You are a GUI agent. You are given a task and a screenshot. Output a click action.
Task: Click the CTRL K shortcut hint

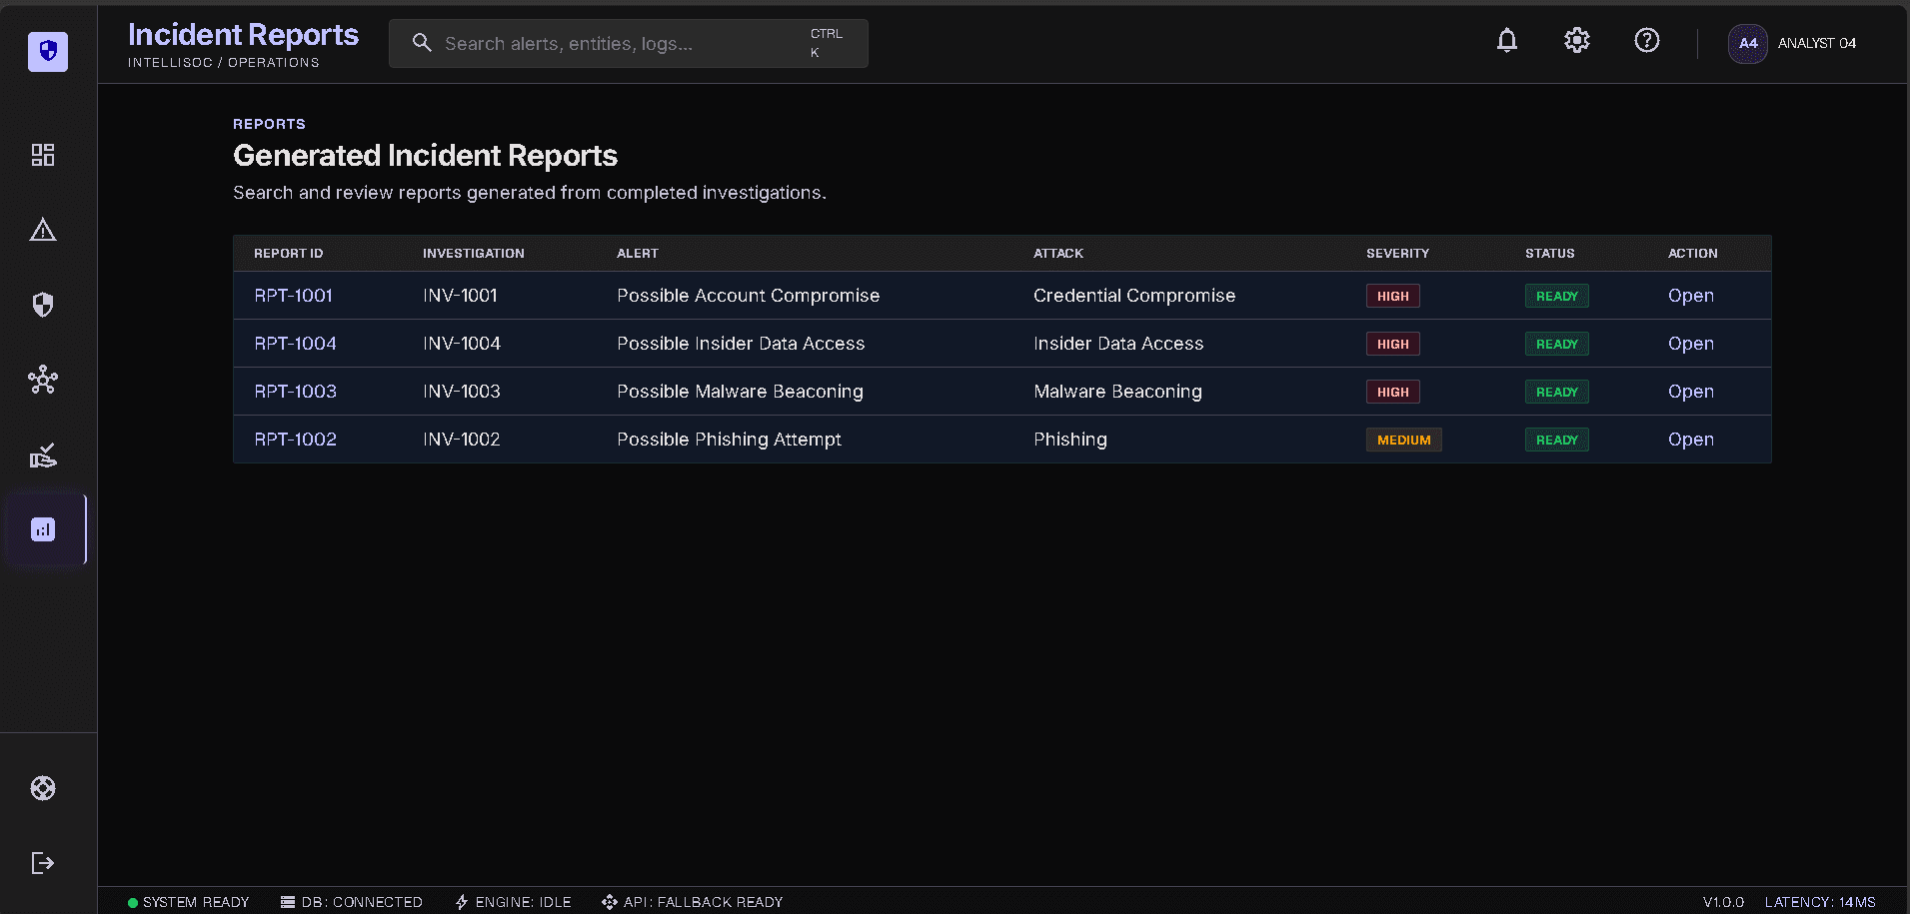pos(827,43)
